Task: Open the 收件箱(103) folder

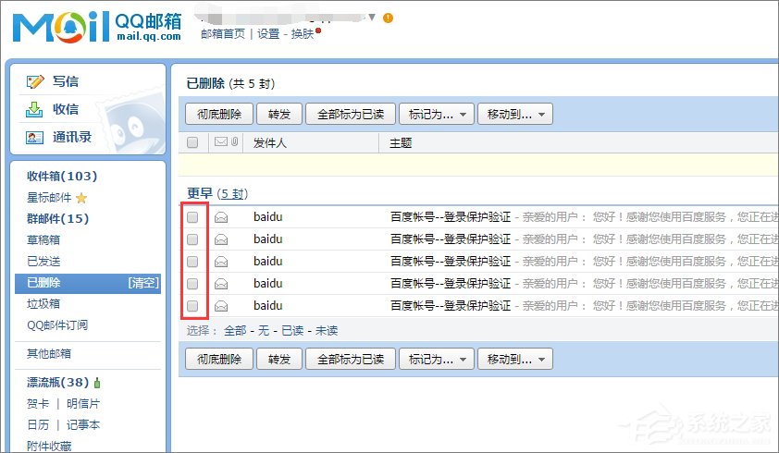Action: pyautogui.click(x=61, y=176)
